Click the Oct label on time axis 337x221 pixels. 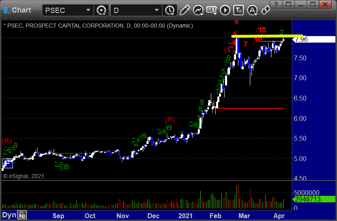[x=90, y=216]
